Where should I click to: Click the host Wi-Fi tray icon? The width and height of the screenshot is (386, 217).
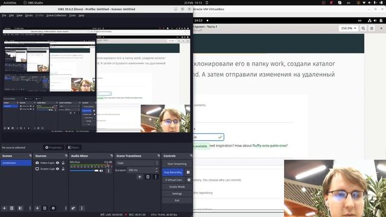click(x=364, y=2)
